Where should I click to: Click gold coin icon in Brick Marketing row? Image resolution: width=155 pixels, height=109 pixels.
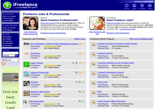click(x=80, y=44)
